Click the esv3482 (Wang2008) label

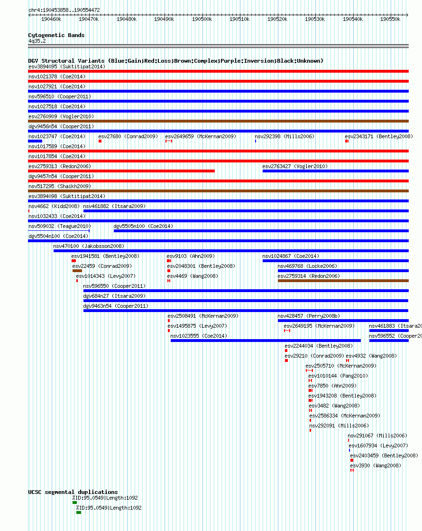[334, 406]
